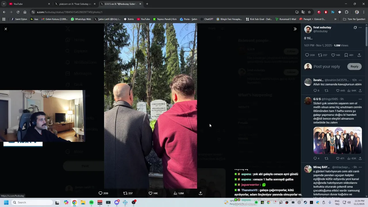The height and width of the screenshot is (207, 368).
Task: Share G U S's reply
Action: tap(360, 158)
